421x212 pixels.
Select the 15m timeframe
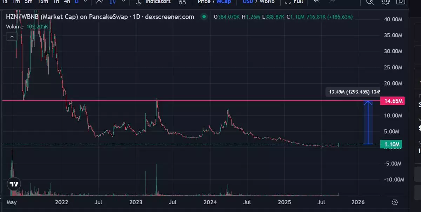(x=43, y=2)
